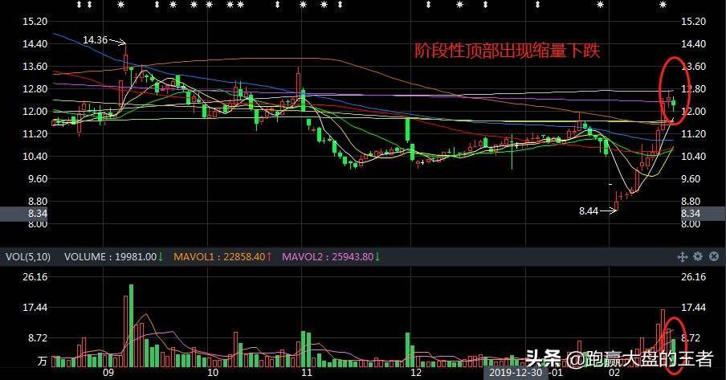Viewport: 726px width, 380px height.
Task: Click the 万 unit label on volume axis
Action: (43, 361)
